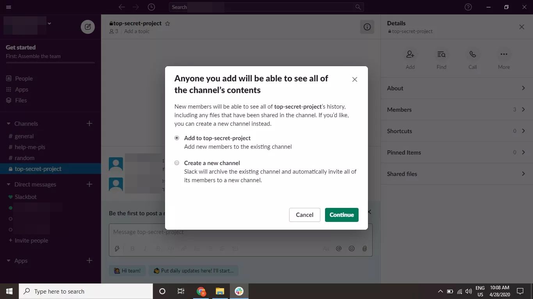Screen dimensions: 533x299
Task: Start a new direct message with plus icon
Action: [x=89, y=184]
